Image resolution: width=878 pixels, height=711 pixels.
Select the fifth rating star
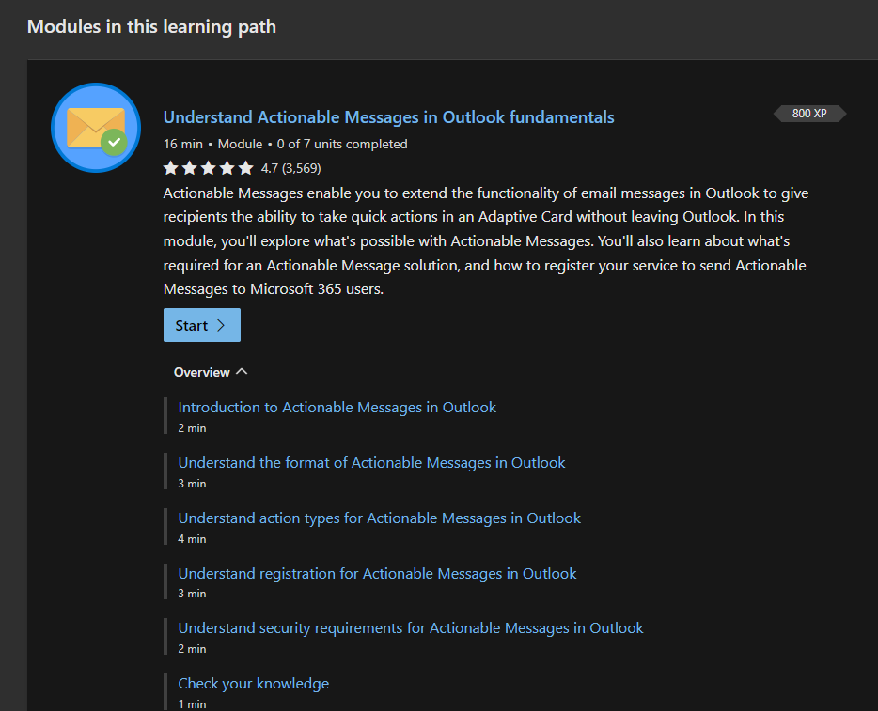point(246,167)
